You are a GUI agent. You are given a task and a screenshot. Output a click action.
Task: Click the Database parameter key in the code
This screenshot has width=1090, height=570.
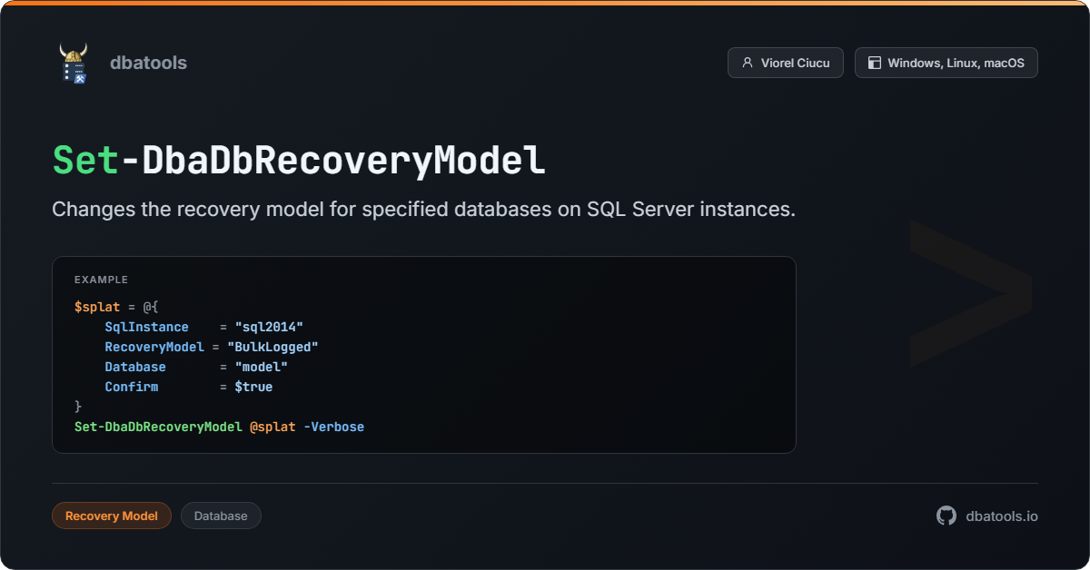135,367
